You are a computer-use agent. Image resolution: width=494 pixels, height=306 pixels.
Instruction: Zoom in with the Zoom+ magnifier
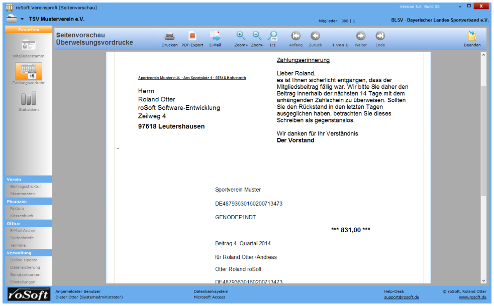click(241, 36)
